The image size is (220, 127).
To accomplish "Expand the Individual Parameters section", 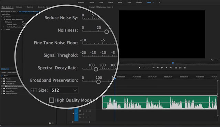I will (x=3, y=27).
